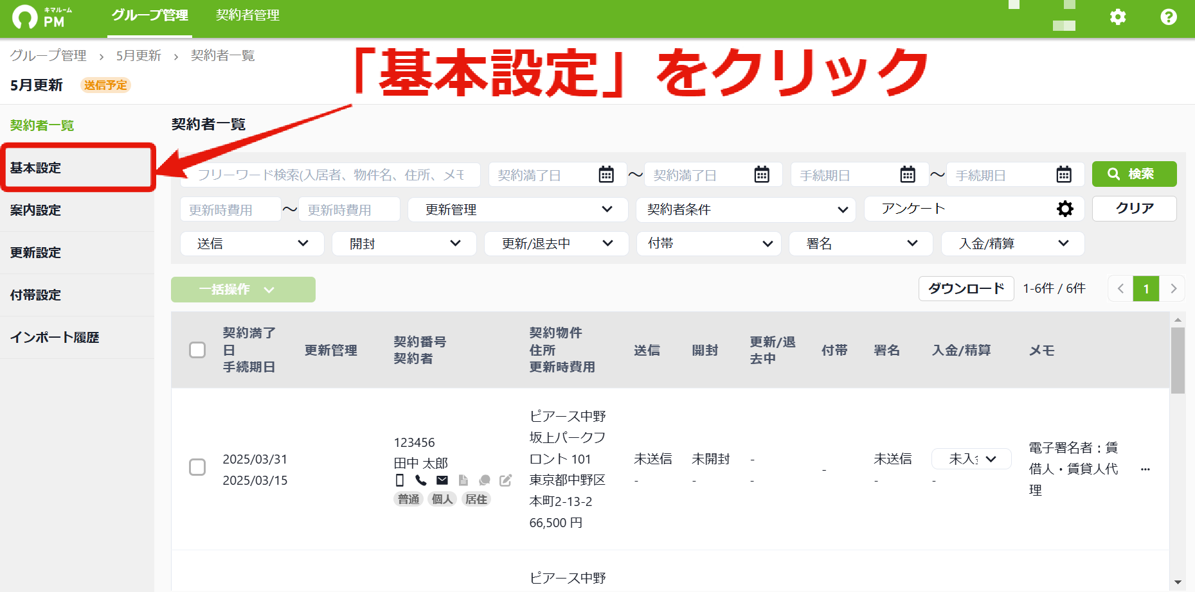Click the 田中 太郎 contractor name
Screen dimensions: 1195x592
tap(420, 463)
